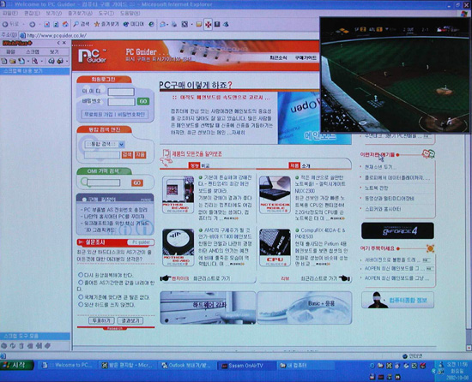The width and height of the screenshot is (472, 382).
Task: Open the 즐겨찾기 favorites pane
Action: click(107, 24)
